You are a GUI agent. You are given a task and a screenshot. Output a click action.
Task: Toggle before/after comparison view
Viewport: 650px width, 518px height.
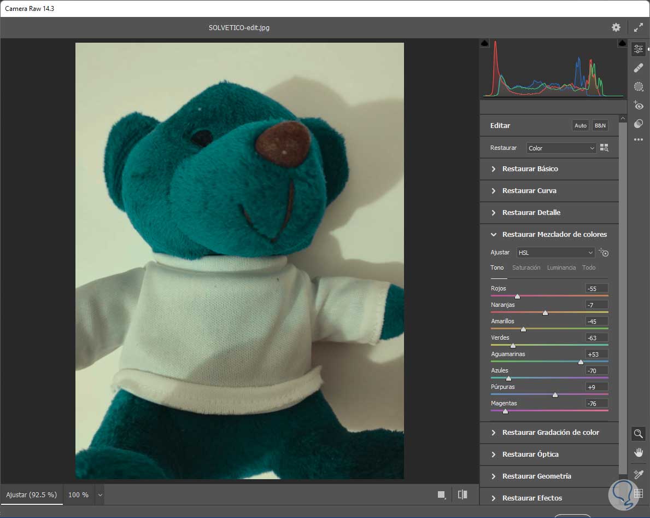coord(462,494)
